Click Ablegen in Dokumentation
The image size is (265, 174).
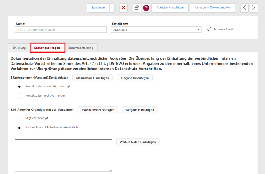point(212,8)
